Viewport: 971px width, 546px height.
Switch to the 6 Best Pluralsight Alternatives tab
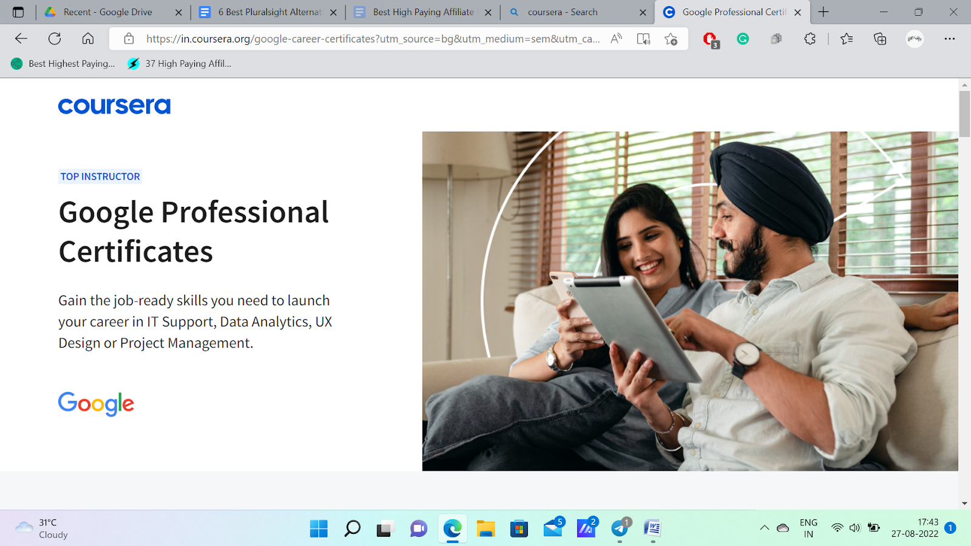tap(269, 12)
